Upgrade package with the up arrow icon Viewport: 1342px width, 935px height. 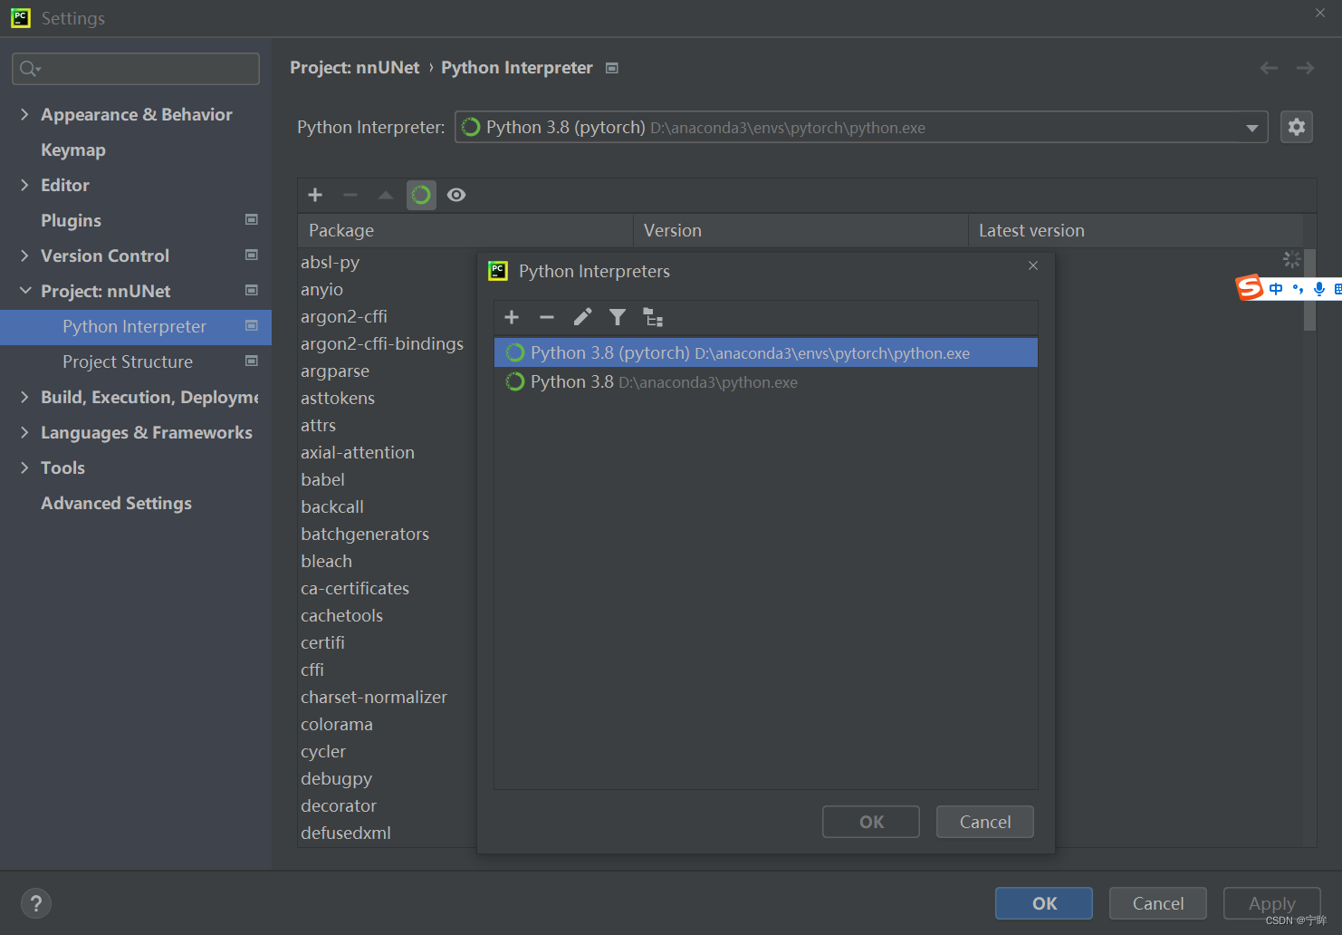(386, 195)
